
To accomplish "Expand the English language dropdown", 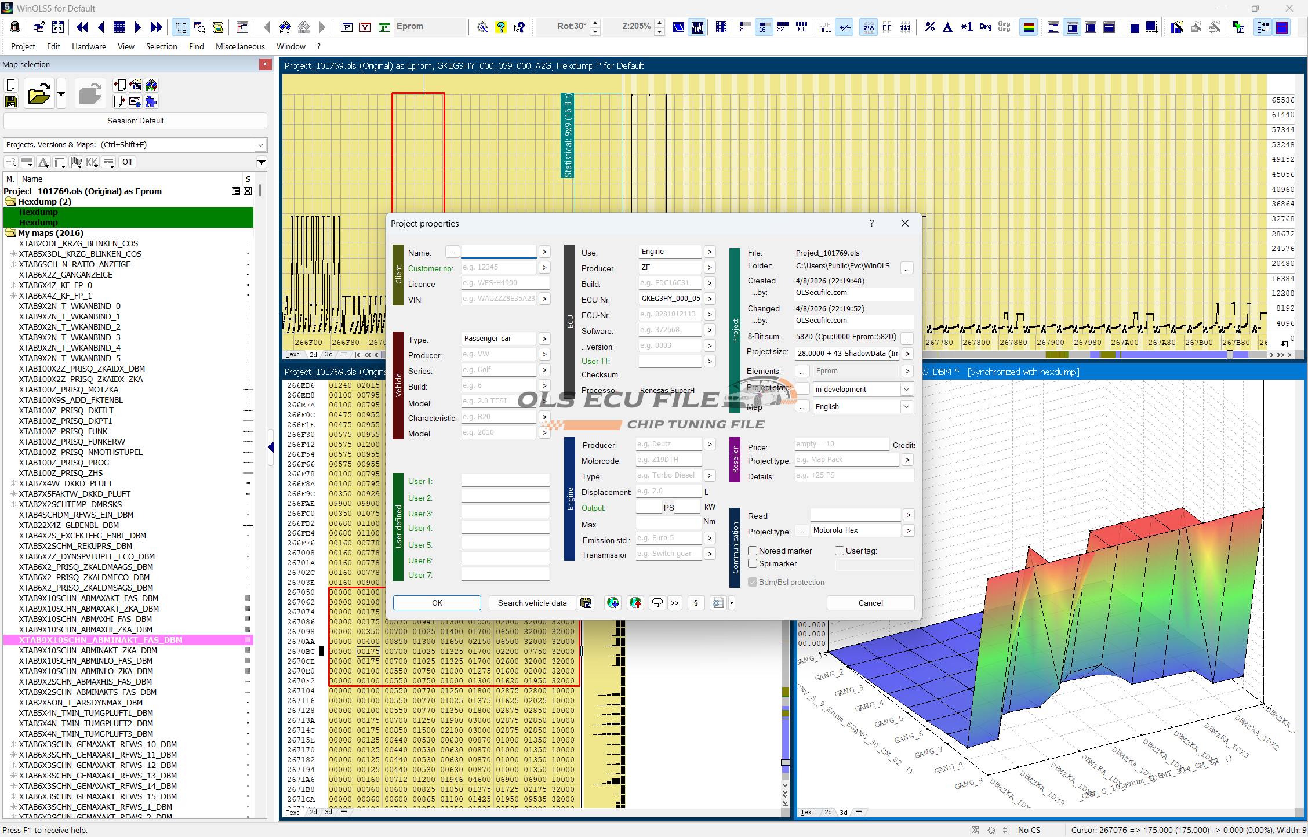I will (x=906, y=407).
